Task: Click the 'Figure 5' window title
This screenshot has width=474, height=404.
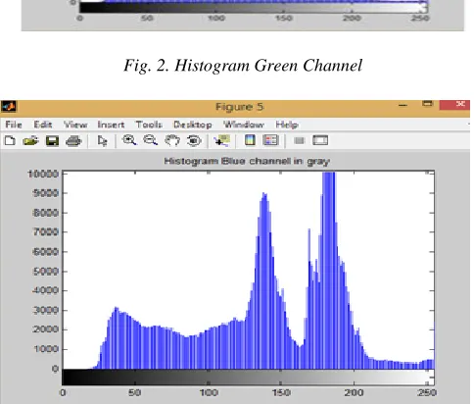Action: pos(239,107)
